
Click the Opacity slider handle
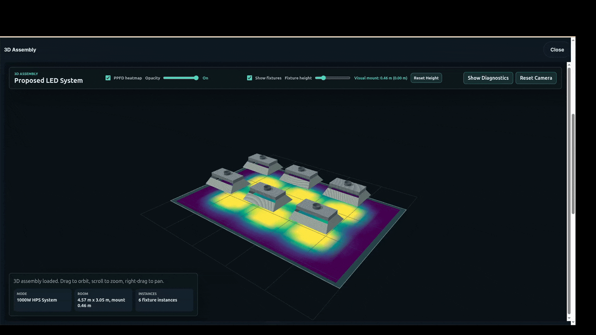[x=196, y=78]
